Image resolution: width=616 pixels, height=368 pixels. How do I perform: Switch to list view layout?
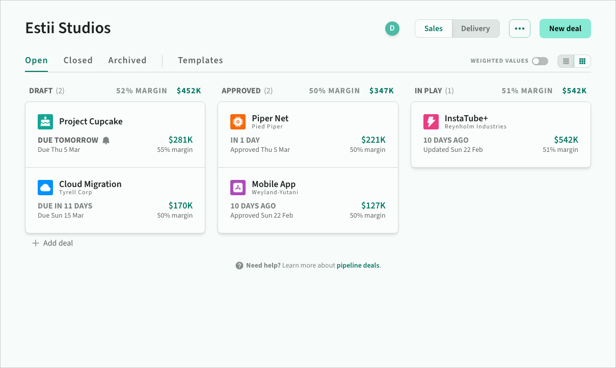click(566, 61)
